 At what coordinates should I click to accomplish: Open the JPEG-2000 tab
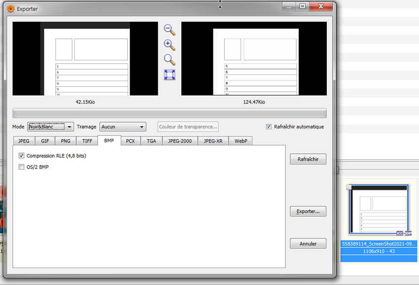180,141
